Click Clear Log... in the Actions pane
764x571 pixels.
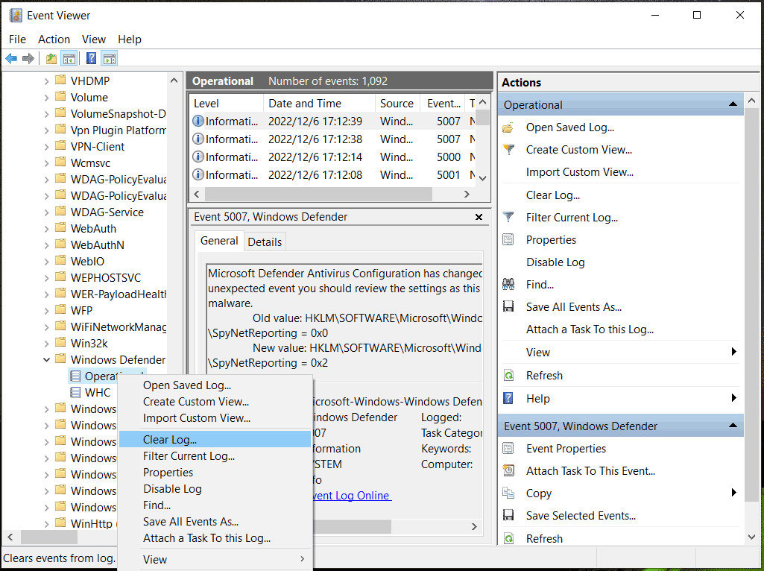coord(553,195)
